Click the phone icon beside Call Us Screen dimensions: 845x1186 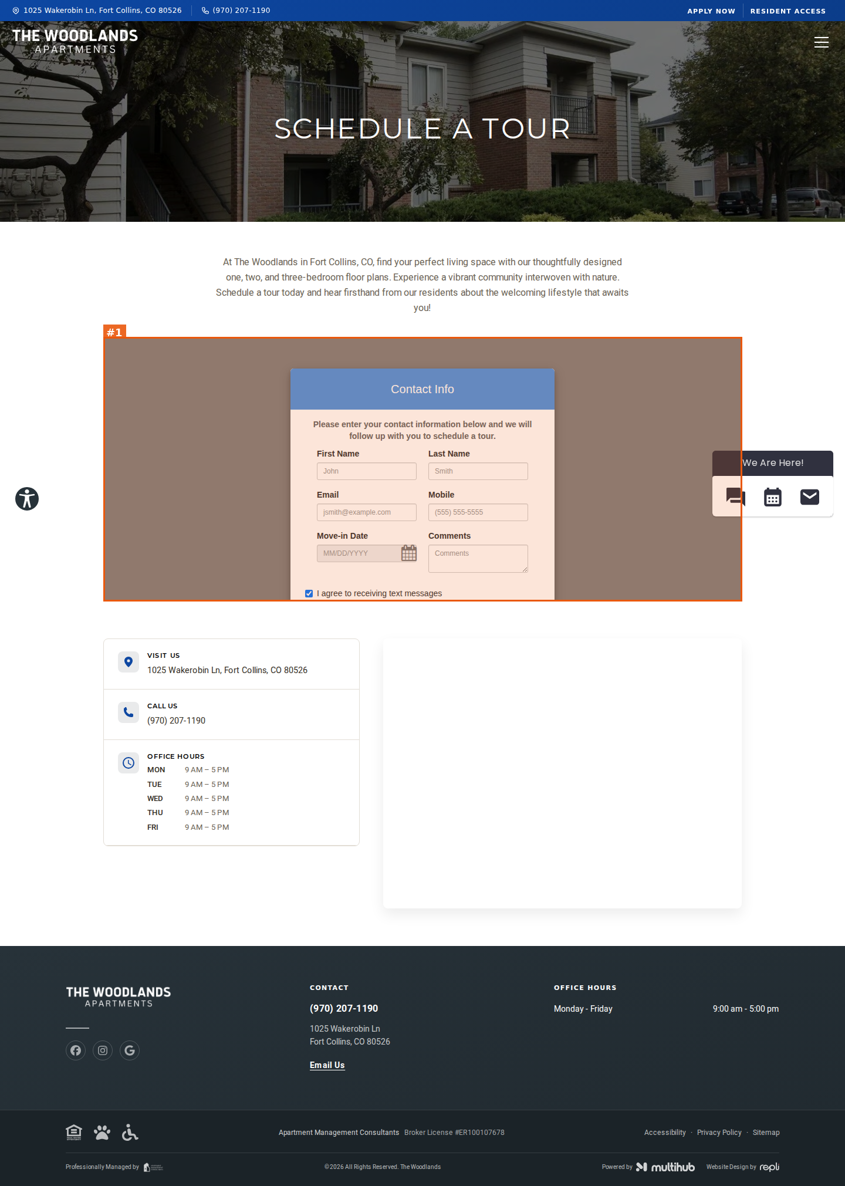tap(129, 712)
